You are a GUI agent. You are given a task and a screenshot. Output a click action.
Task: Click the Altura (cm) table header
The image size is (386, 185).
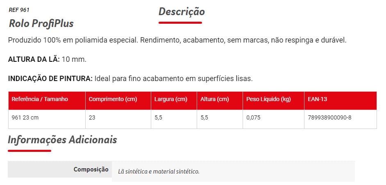coord(215,99)
